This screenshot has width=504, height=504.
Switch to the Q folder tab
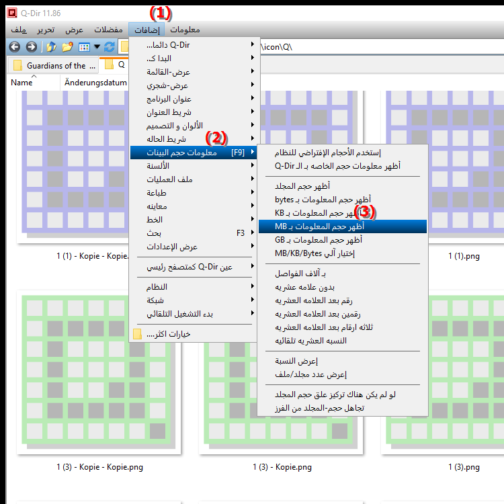(114, 65)
